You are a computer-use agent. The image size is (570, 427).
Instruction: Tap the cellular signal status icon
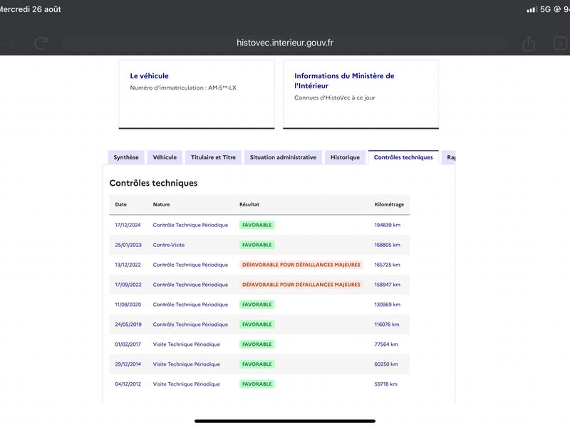pos(532,9)
